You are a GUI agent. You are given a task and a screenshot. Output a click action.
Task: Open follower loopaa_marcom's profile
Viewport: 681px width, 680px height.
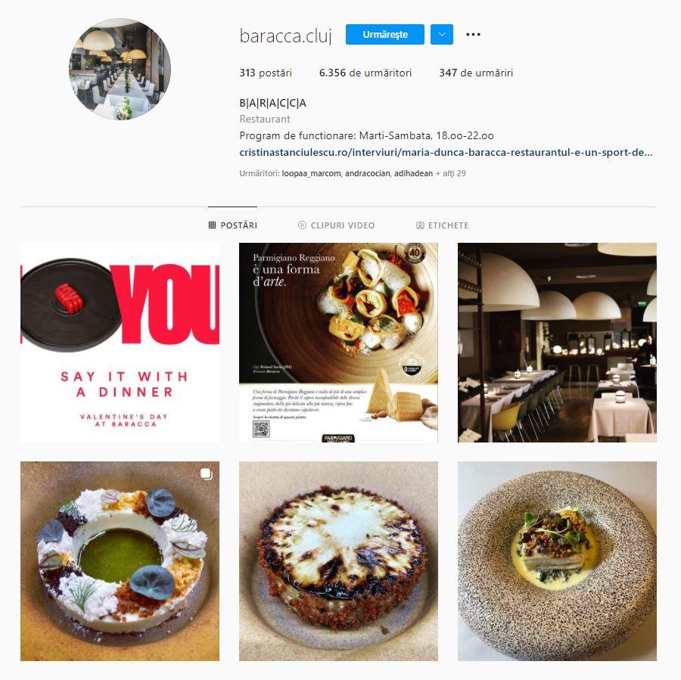(311, 173)
